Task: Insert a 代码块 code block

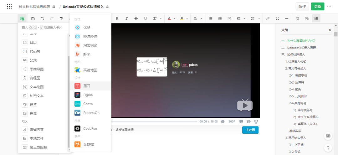Action: tap(43, 51)
